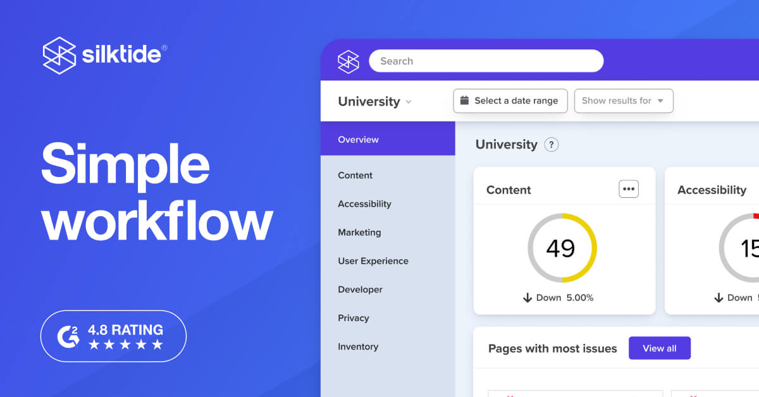Open the University help question mark icon
759x397 pixels.
552,145
